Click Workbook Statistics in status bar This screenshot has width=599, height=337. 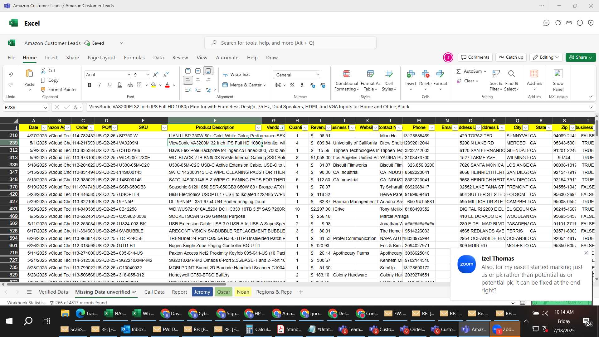(x=26, y=303)
